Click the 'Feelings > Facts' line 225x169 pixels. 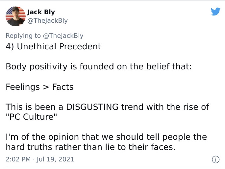pyautogui.click(x=39, y=87)
